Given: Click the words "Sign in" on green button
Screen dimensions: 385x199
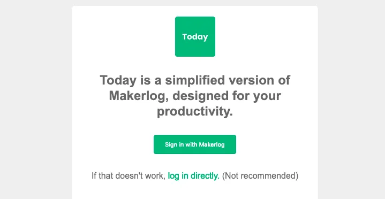Looking at the screenshot, I should click(x=171, y=144).
